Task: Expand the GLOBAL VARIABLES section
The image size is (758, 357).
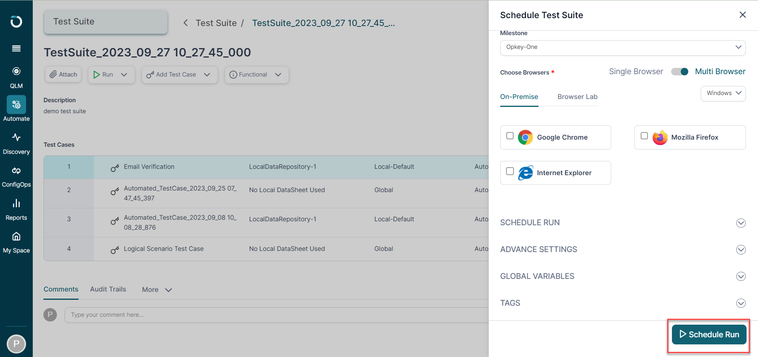Action: pos(741,276)
